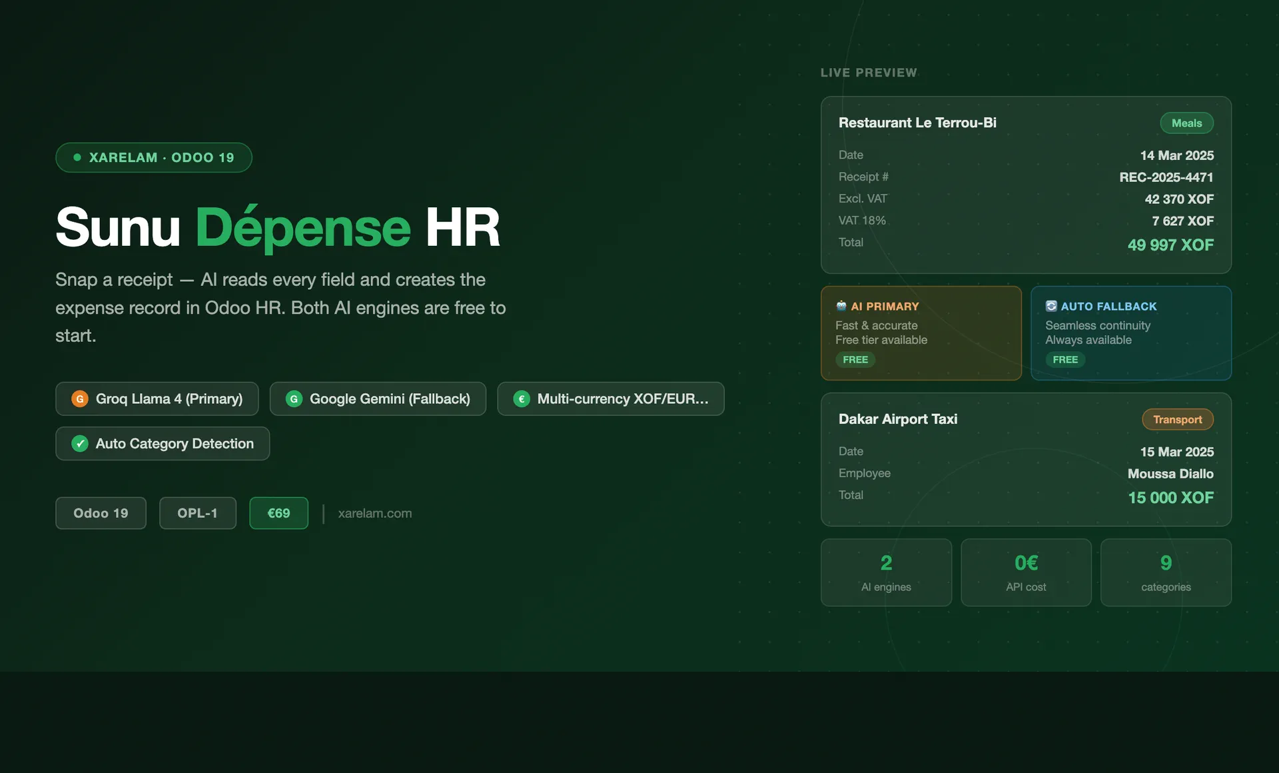Click the robot icon in the AI PRIMARY card
Screen dimensions: 1279x773
(842, 306)
